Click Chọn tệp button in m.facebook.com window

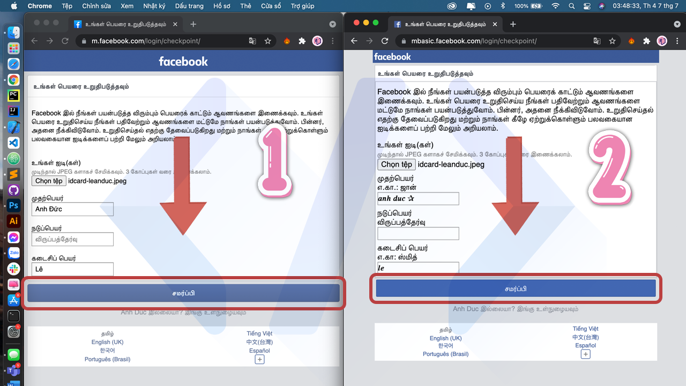click(x=49, y=181)
